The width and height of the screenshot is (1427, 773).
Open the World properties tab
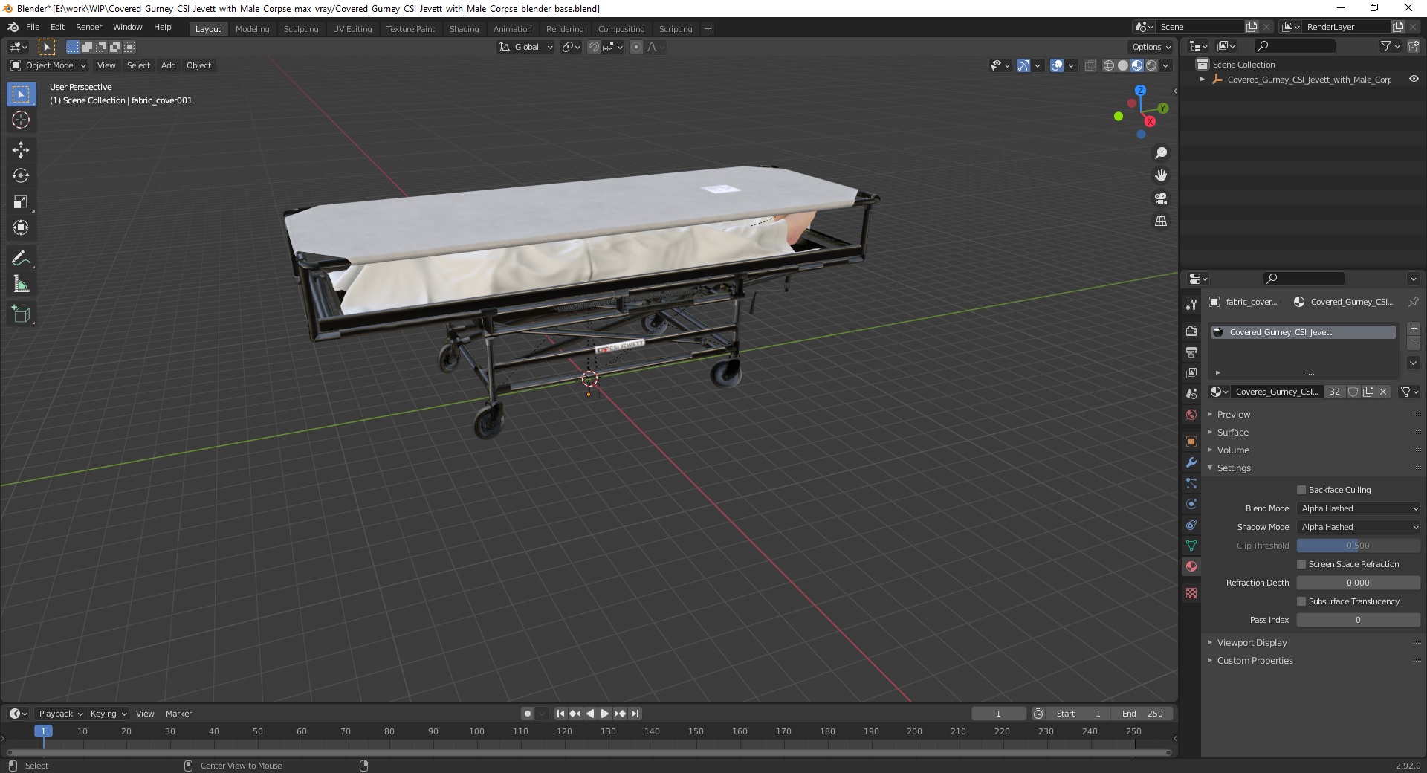(x=1191, y=415)
